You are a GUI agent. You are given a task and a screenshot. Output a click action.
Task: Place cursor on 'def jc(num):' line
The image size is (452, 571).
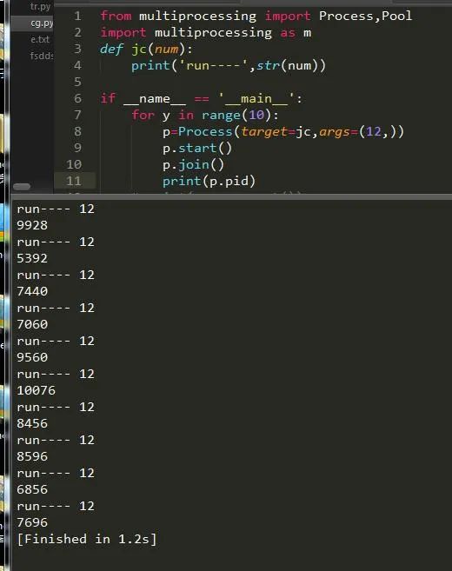[146, 50]
